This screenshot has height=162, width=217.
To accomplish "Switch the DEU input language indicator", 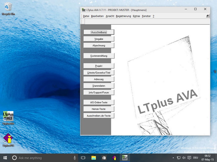I will (196, 158).
